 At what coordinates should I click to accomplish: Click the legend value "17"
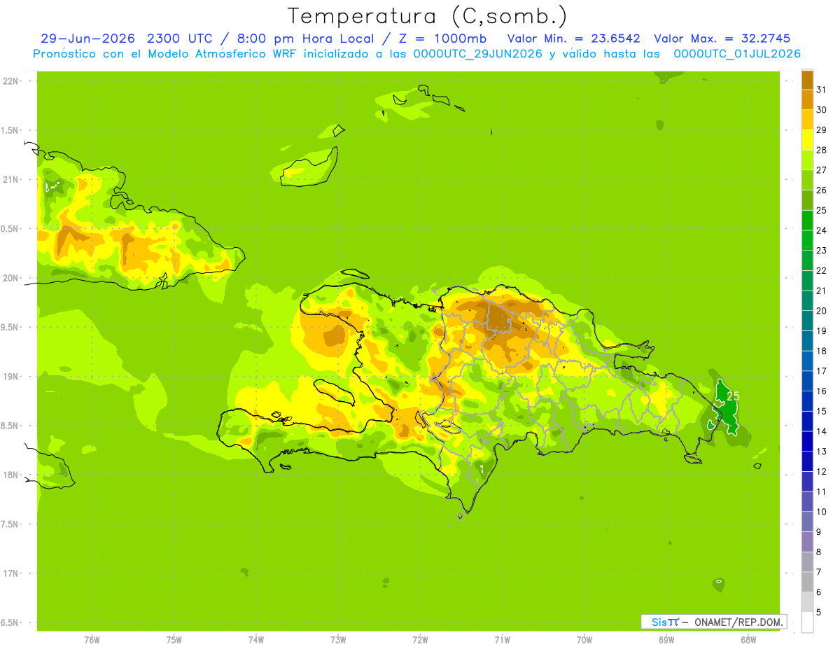821,371
